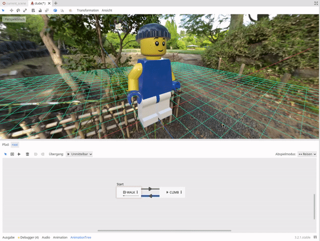This screenshot has height=241, width=320.
Task: Activate the Move mode tool
Action: pyautogui.click(x=11, y=11)
